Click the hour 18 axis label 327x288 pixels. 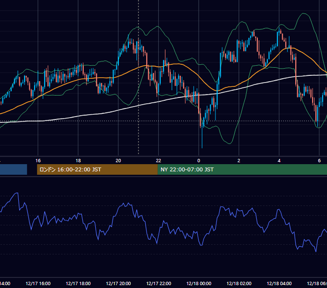point(78,161)
